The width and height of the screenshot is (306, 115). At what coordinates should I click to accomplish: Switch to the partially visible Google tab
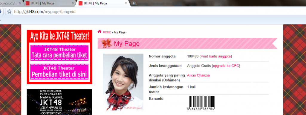pos(10,3)
